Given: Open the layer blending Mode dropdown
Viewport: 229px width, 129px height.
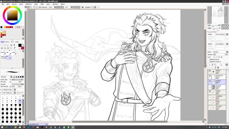Looking at the screenshot, I should (x=220, y=52).
